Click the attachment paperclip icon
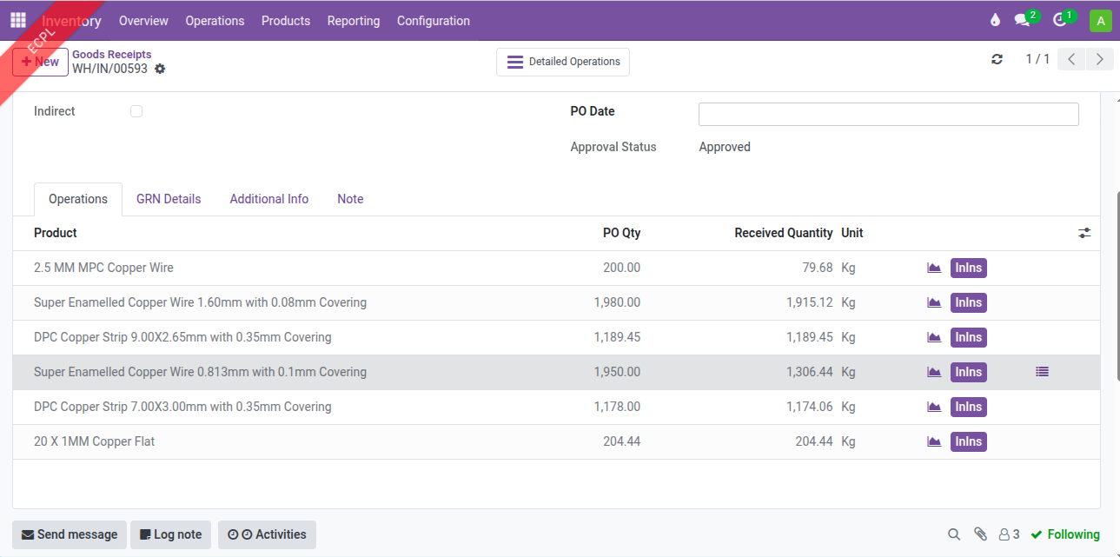 tap(980, 534)
